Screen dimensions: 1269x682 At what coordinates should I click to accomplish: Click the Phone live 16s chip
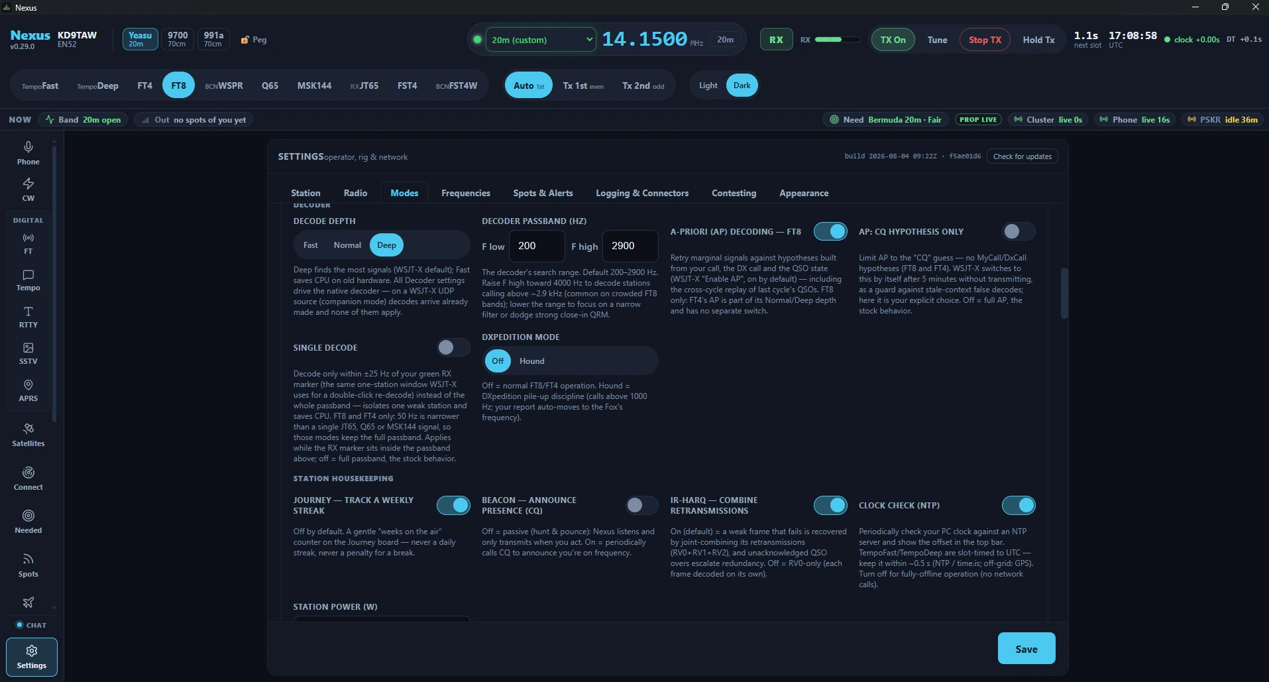pos(1134,120)
